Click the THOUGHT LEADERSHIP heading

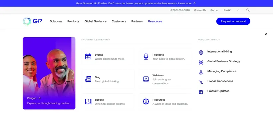click(96, 40)
